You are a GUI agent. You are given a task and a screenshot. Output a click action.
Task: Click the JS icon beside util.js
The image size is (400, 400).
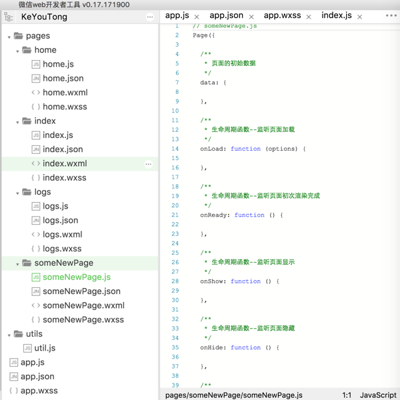27,348
